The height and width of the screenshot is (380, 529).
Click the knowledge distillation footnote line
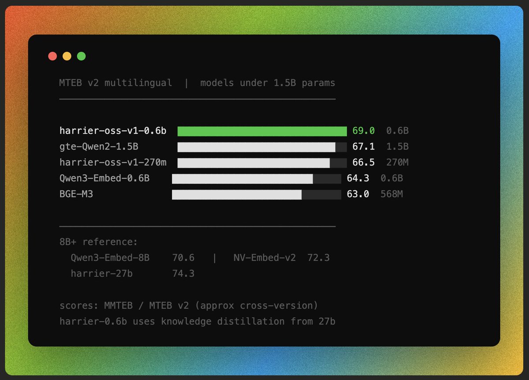coord(197,321)
